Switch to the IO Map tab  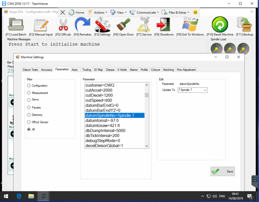tap(98, 70)
